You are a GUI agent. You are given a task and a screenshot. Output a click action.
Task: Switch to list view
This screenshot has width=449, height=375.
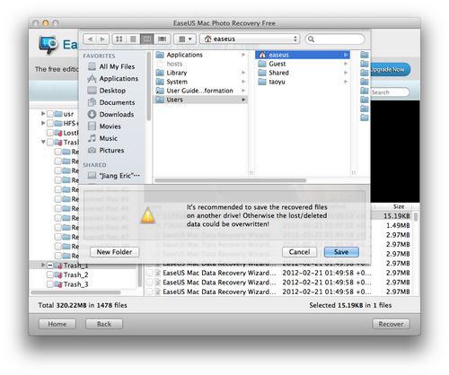tap(133, 39)
